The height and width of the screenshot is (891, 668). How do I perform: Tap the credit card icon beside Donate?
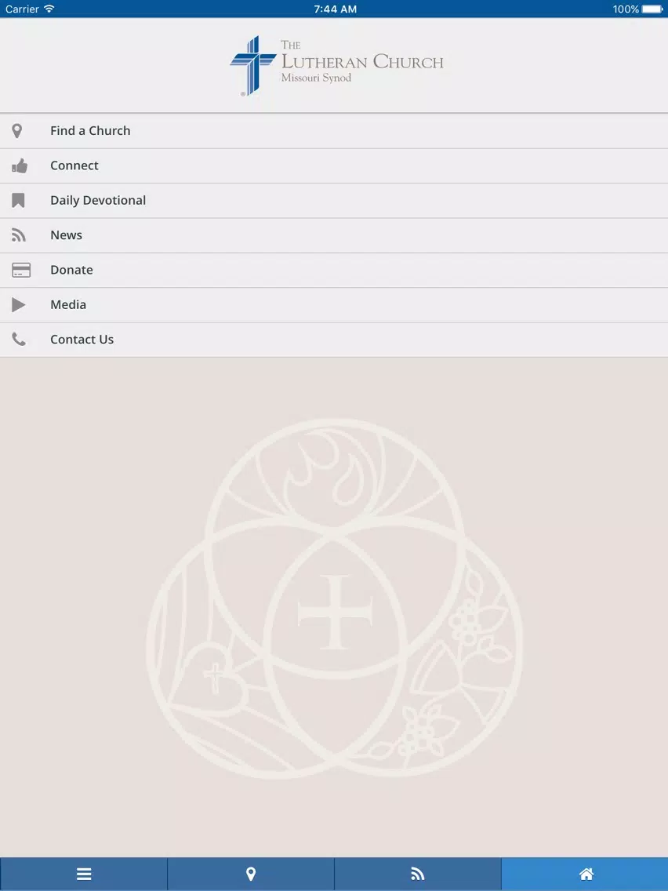pos(21,270)
